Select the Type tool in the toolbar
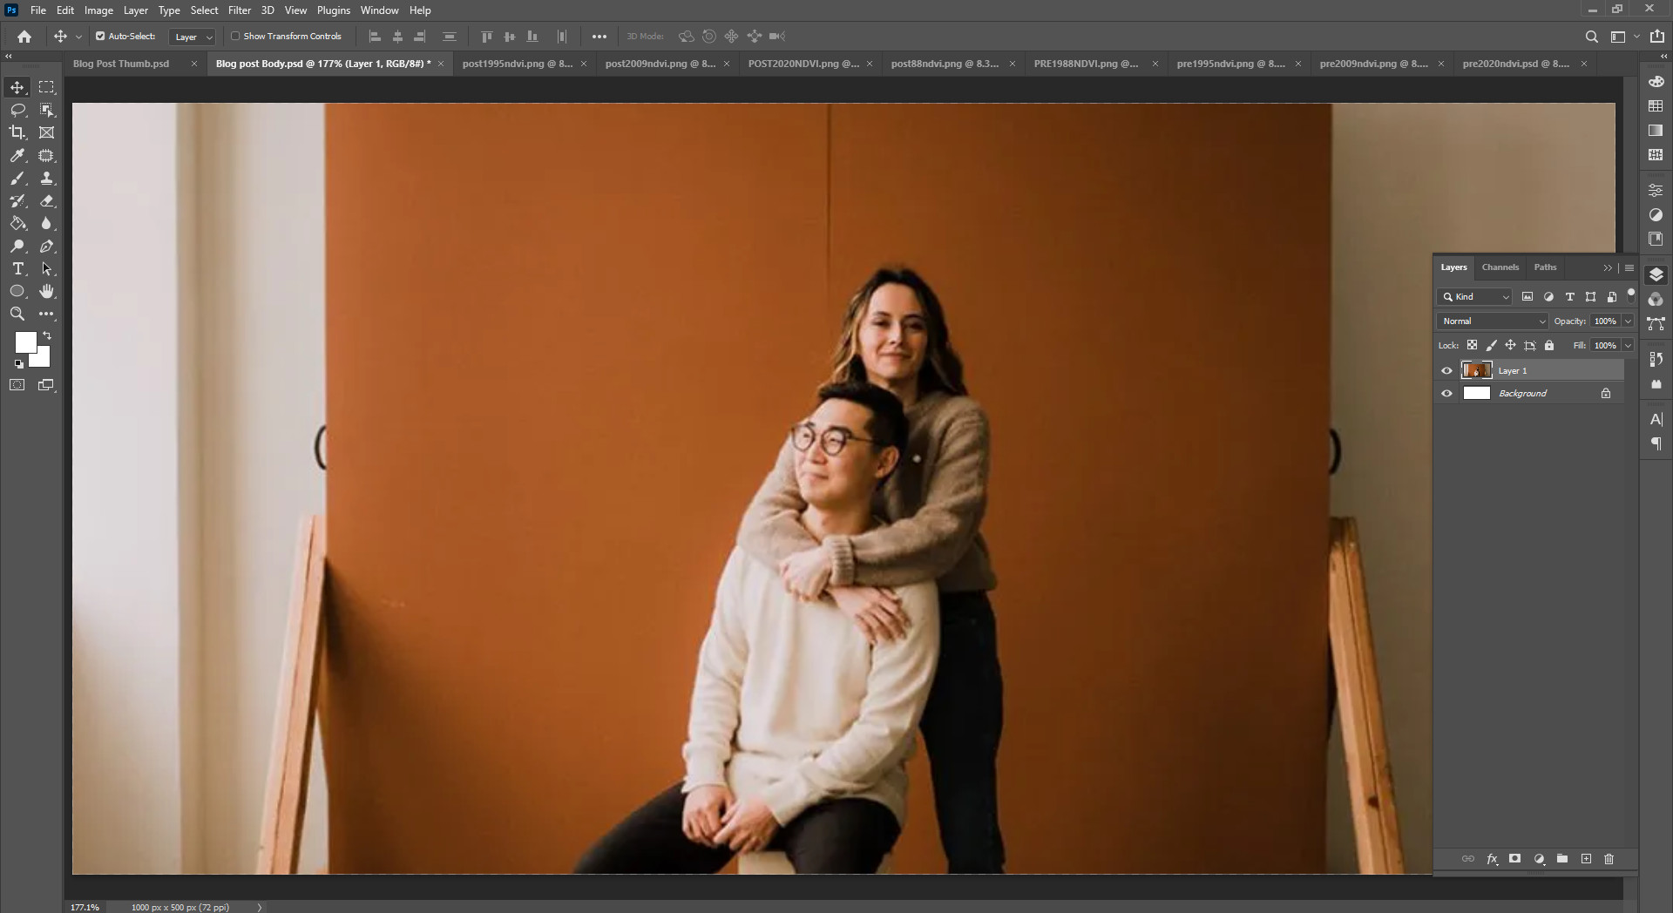The height and width of the screenshot is (913, 1673). 17,269
